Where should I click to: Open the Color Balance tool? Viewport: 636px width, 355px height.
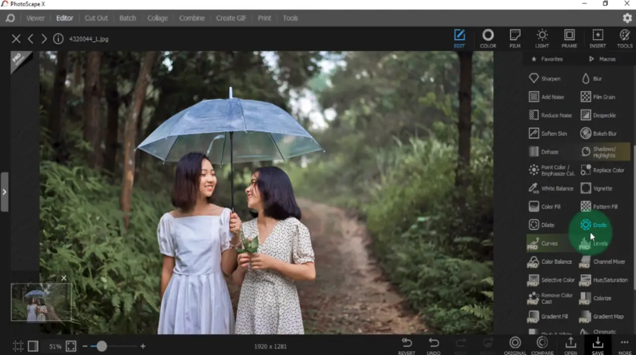pos(550,261)
